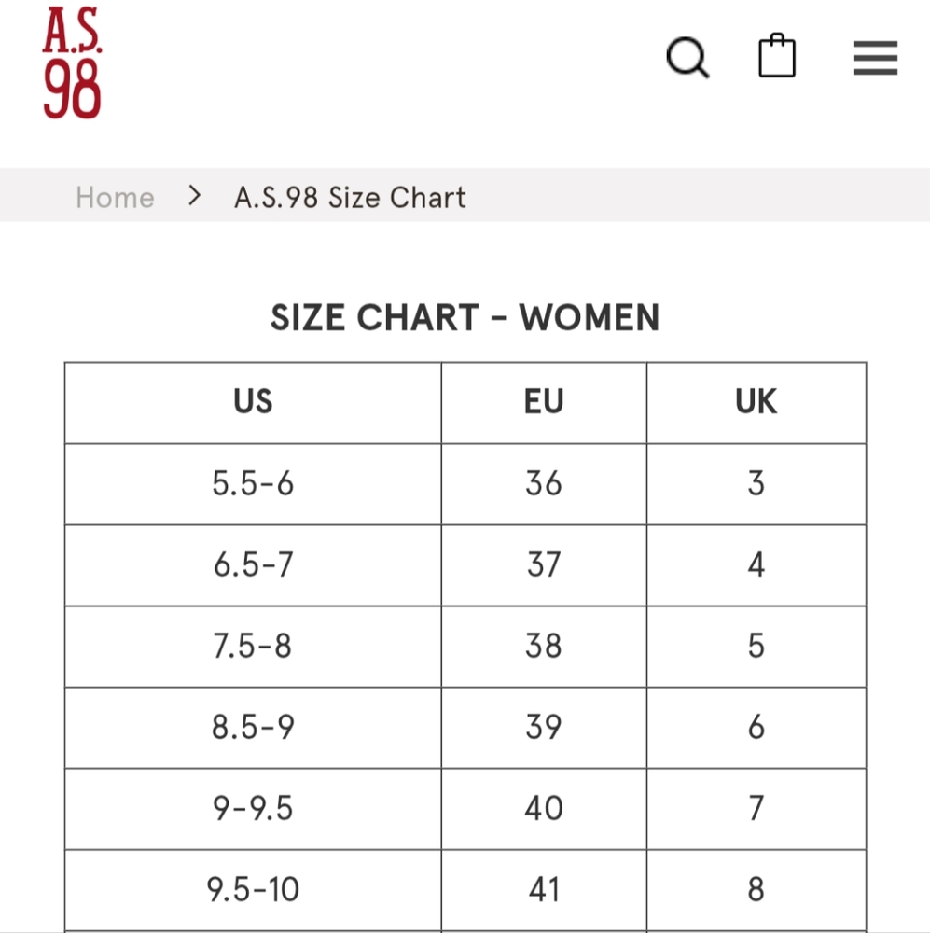
Task: Click the UK 7 cell
Action: (x=756, y=809)
